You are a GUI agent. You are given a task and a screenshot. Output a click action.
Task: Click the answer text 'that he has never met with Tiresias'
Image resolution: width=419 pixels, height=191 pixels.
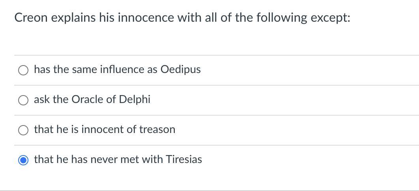(118, 159)
